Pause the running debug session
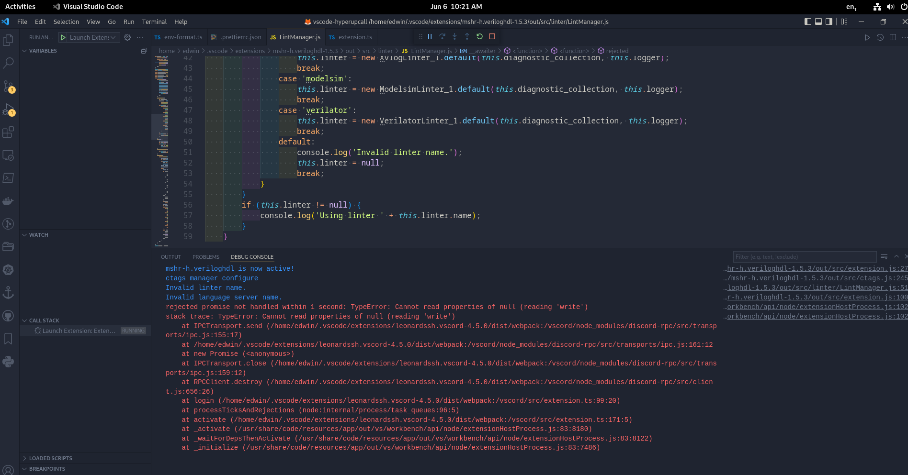Image resolution: width=908 pixels, height=475 pixels. (430, 36)
